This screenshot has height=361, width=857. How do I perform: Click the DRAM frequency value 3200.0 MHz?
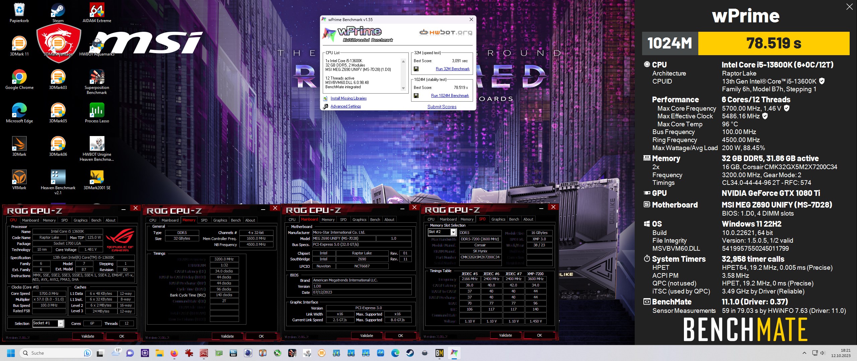click(224, 259)
